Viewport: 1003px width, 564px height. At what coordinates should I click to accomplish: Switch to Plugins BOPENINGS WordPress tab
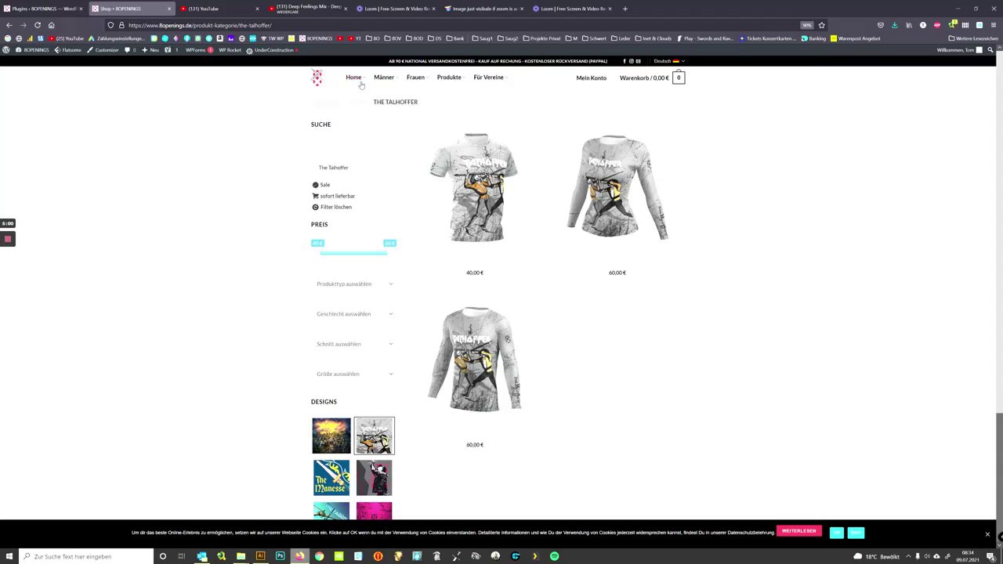click(x=43, y=9)
